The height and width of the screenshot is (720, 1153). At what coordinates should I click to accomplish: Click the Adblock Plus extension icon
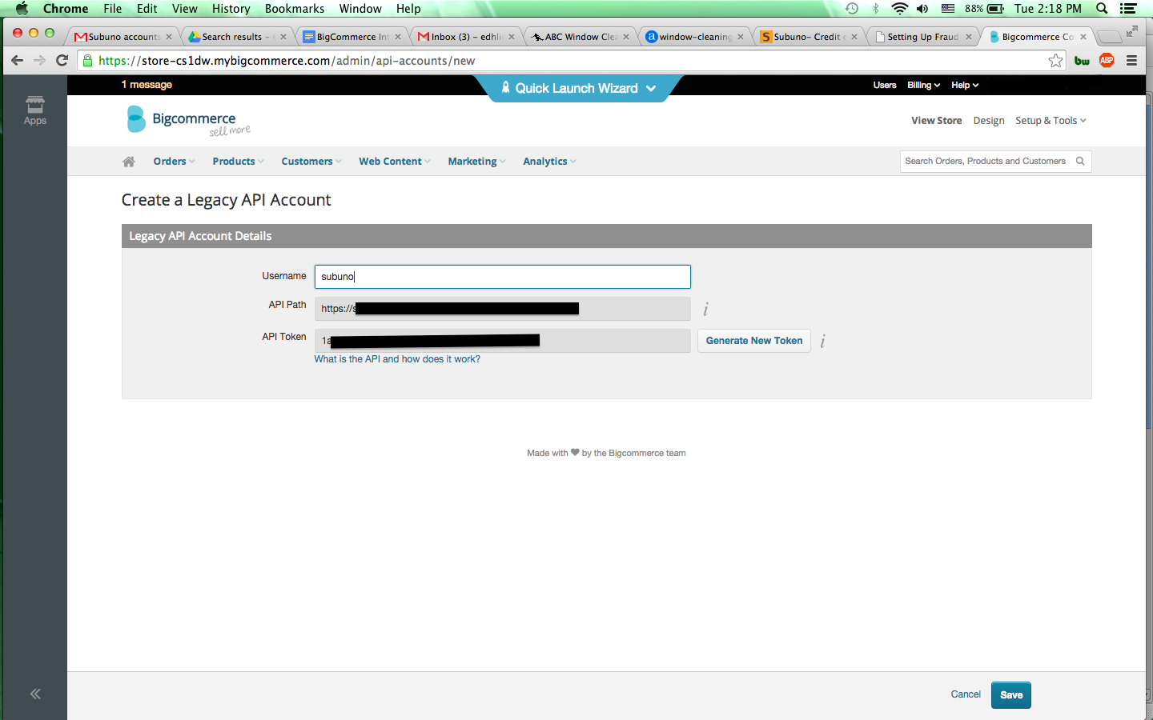(1107, 61)
